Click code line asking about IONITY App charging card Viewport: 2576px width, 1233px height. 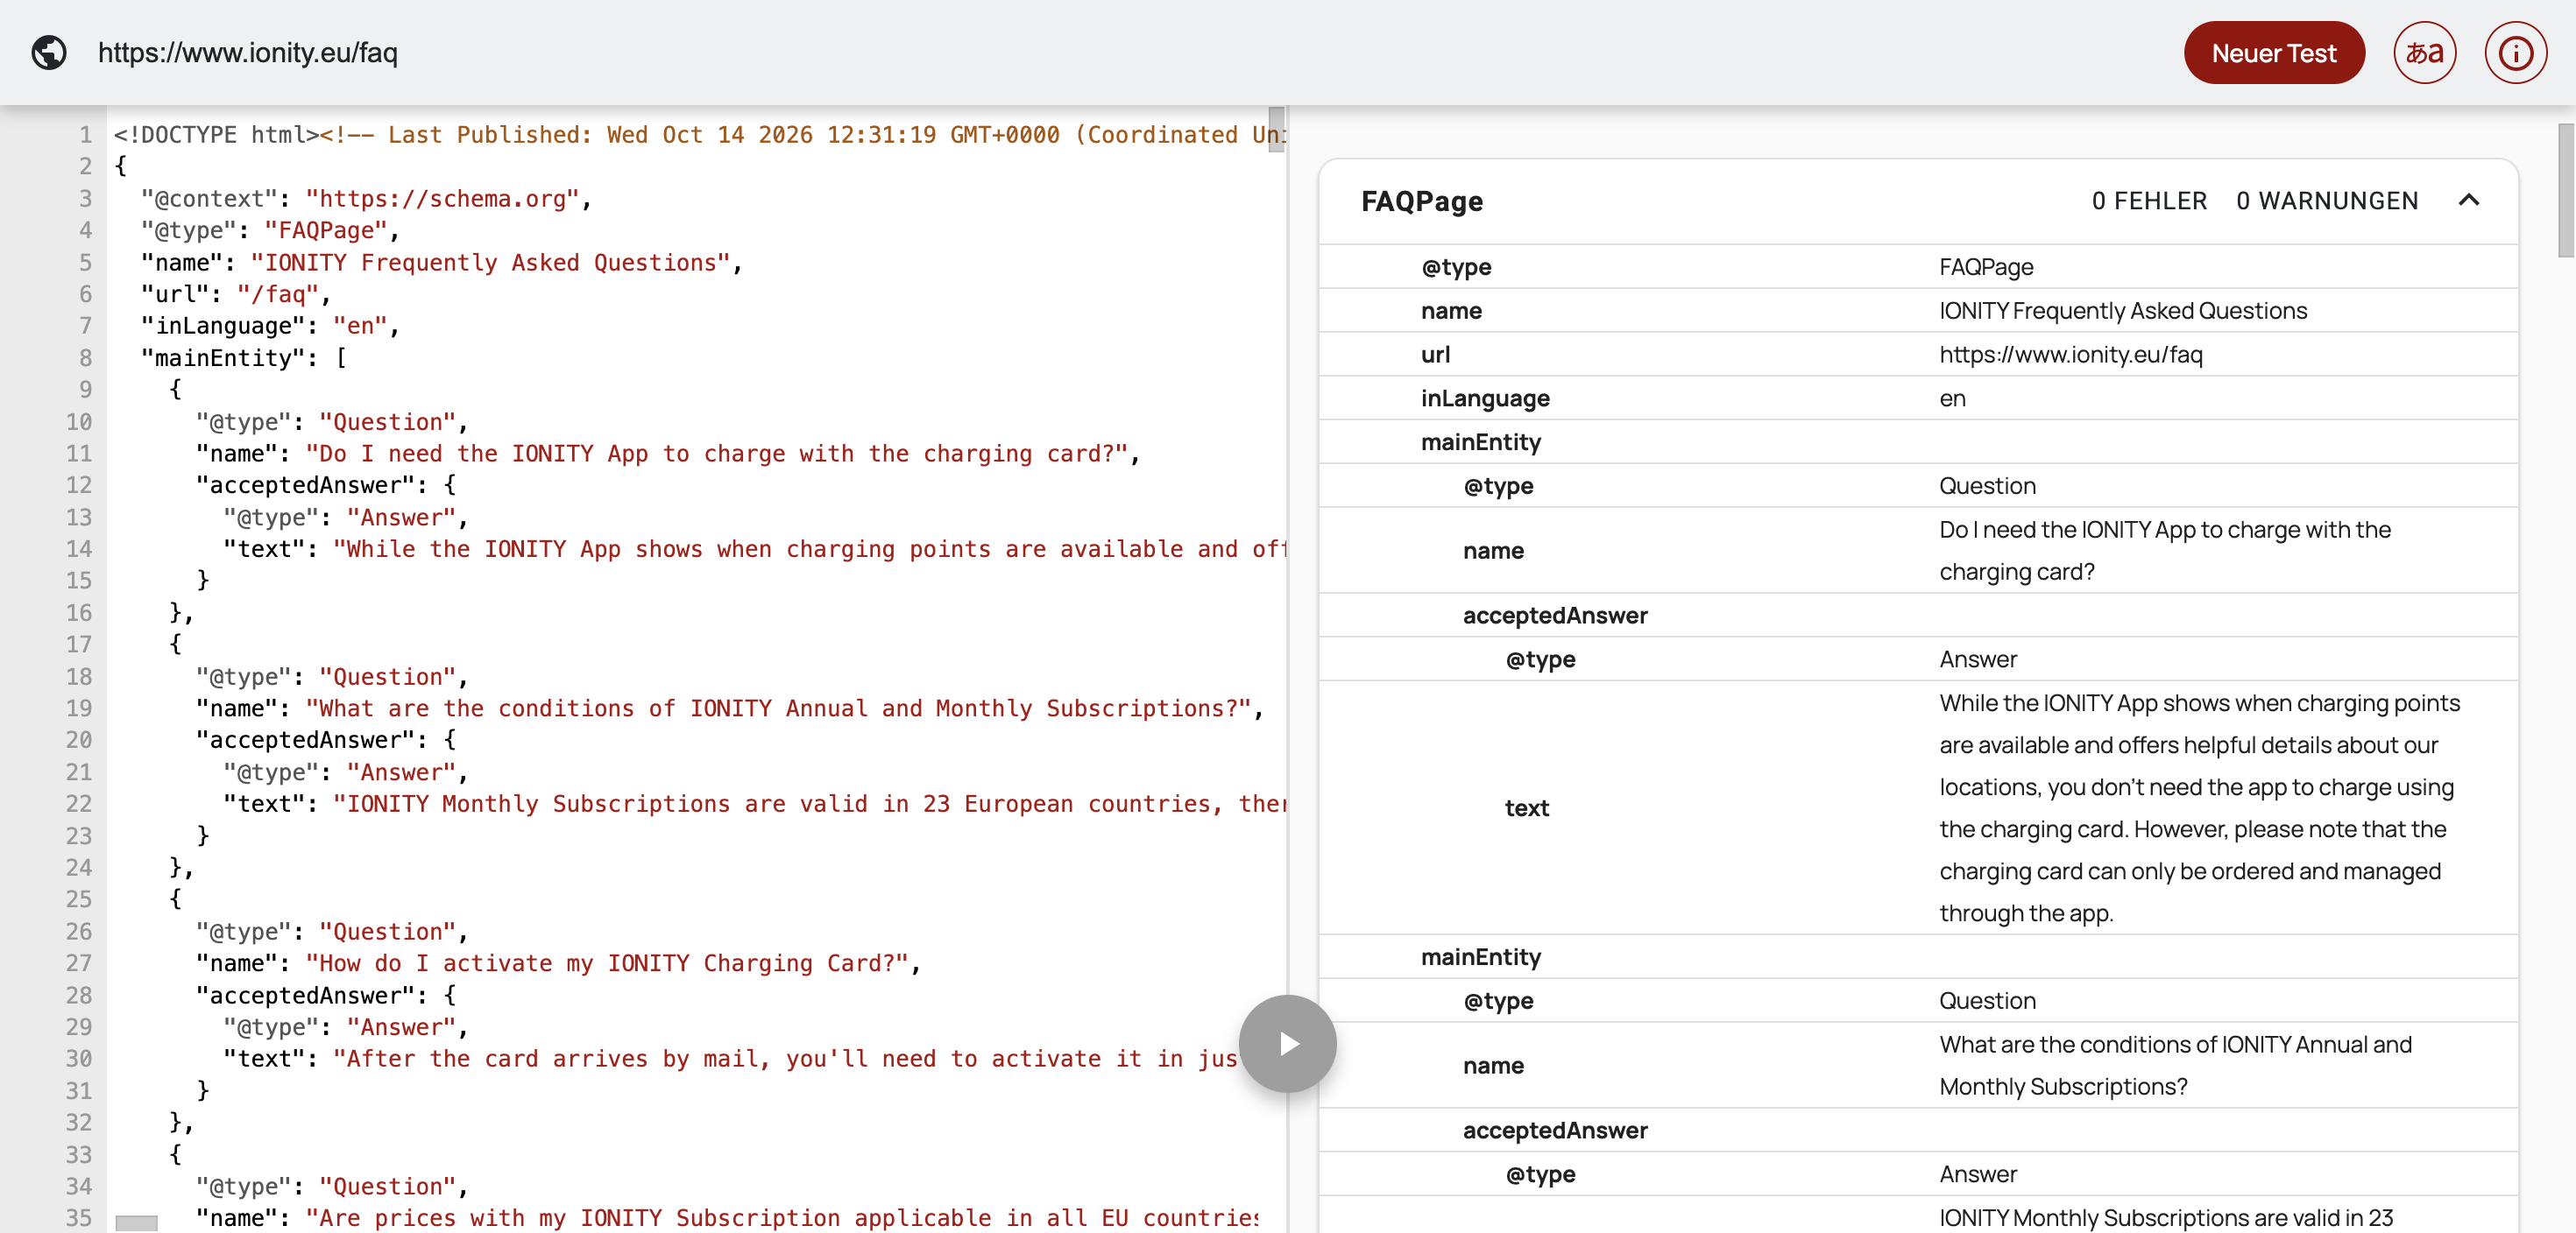[x=667, y=454]
